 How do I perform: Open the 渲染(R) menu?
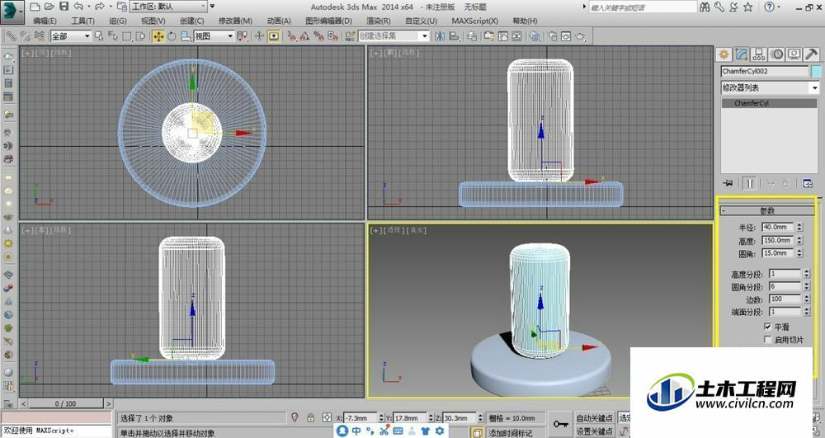pos(379,21)
